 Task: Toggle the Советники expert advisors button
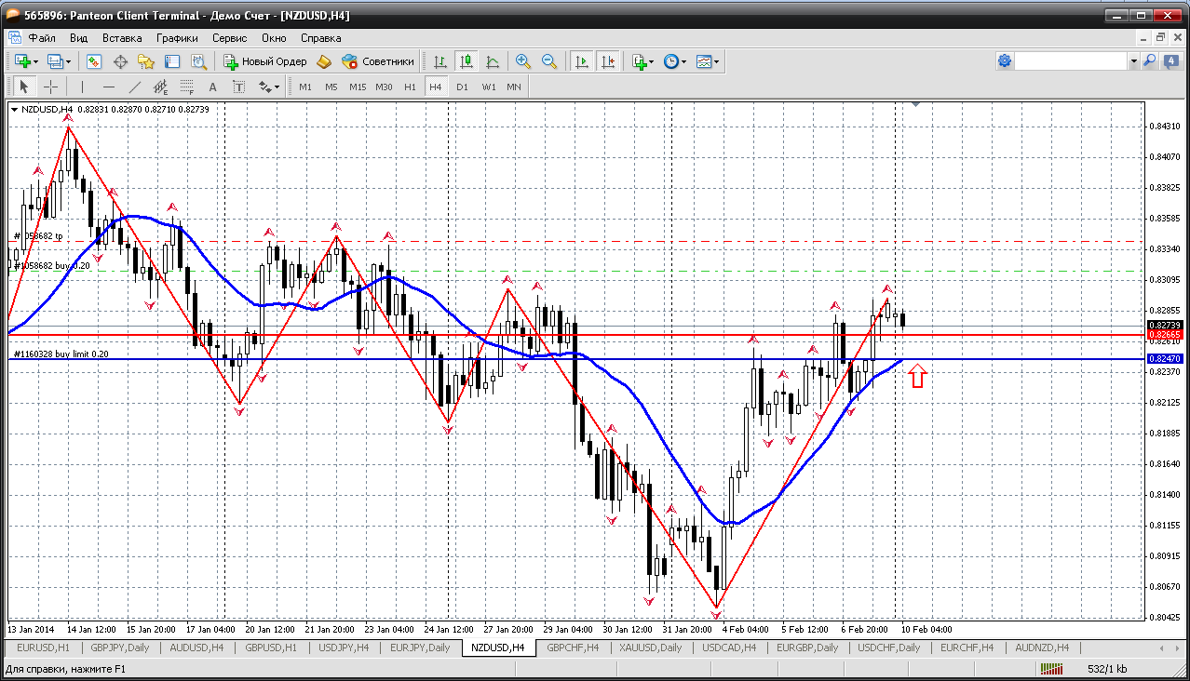point(378,61)
